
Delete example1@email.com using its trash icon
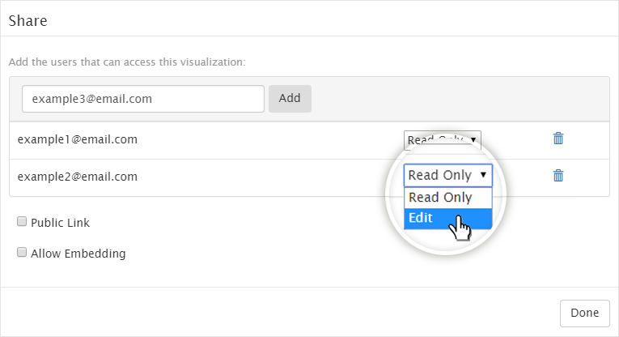(558, 139)
